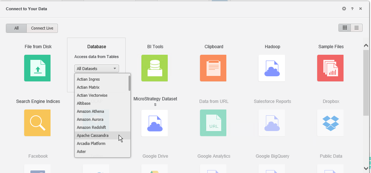Switch to the All filter toggle
The width and height of the screenshot is (371, 173).
pyautogui.click(x=16, y=28)
